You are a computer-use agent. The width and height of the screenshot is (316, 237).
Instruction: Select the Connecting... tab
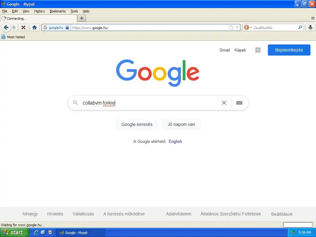click(x=39, y=18)
